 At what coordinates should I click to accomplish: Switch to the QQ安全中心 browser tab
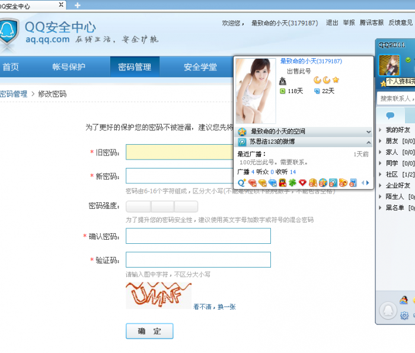(x=29, y=5)
